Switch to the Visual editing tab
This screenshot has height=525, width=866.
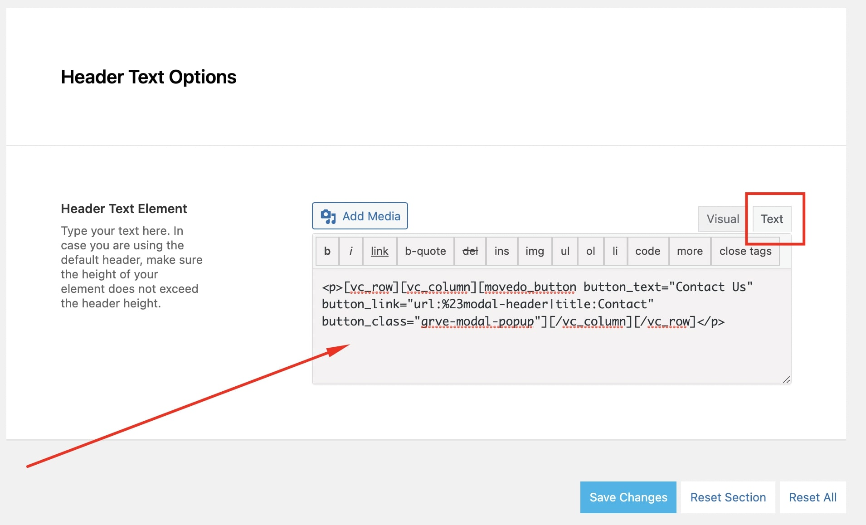point(722,219)
